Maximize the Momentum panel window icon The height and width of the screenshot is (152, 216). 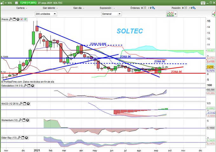[x=24, y=120]
